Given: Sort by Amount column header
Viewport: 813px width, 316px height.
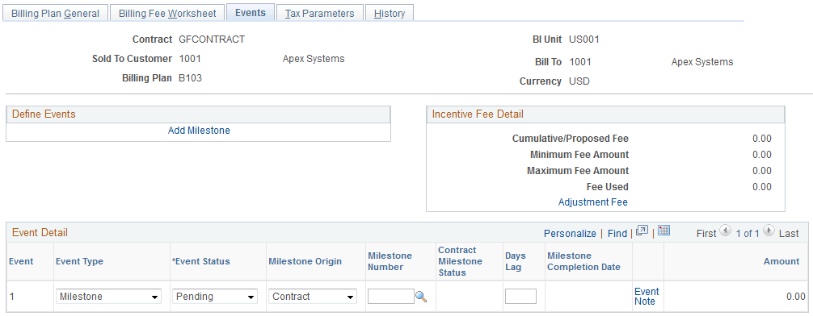Looking at the screenshot, I should pyautogui.click(x=781, y=261).
